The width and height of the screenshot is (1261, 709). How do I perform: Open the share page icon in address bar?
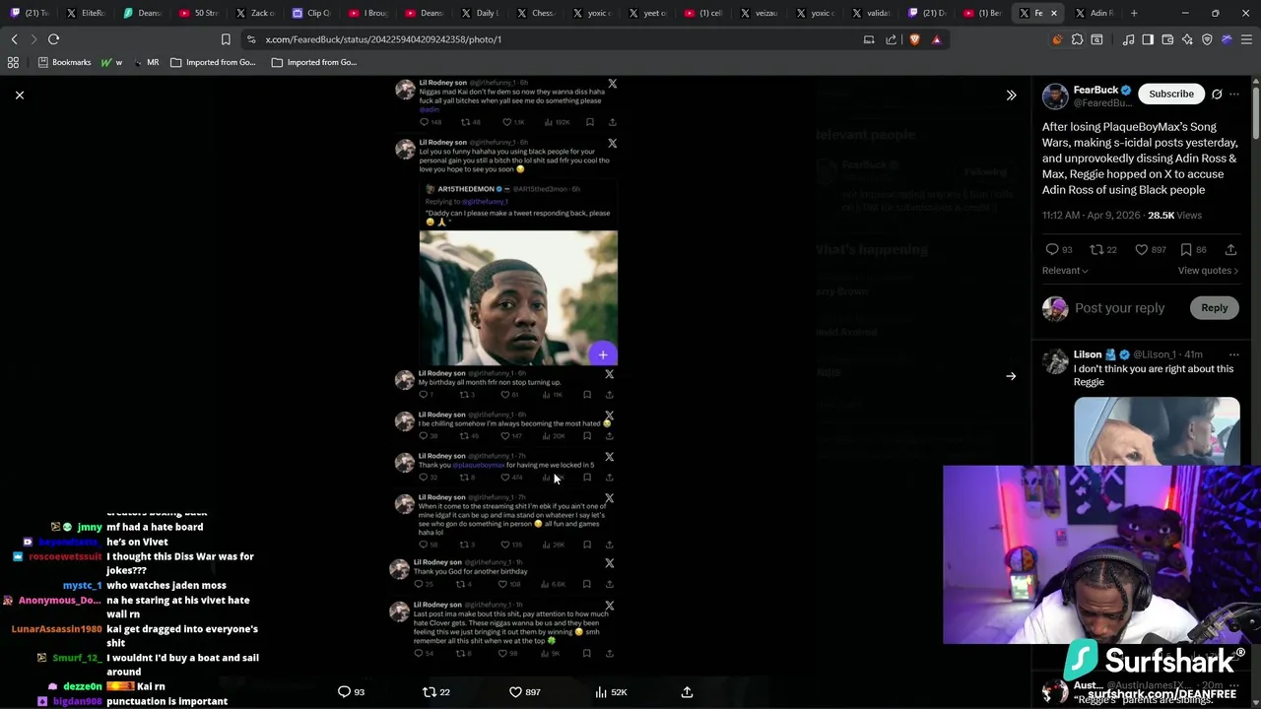coord(892,39)
